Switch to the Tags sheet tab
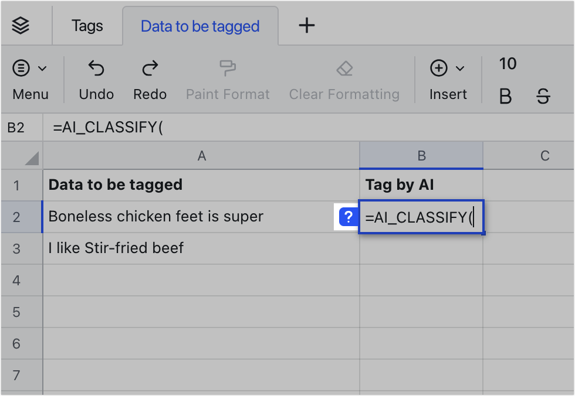 87,26
